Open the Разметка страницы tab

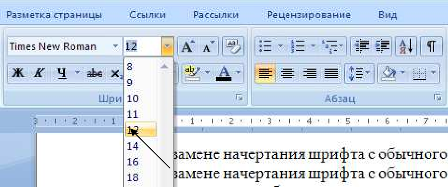pyautogui.click(x=54, y=15)
